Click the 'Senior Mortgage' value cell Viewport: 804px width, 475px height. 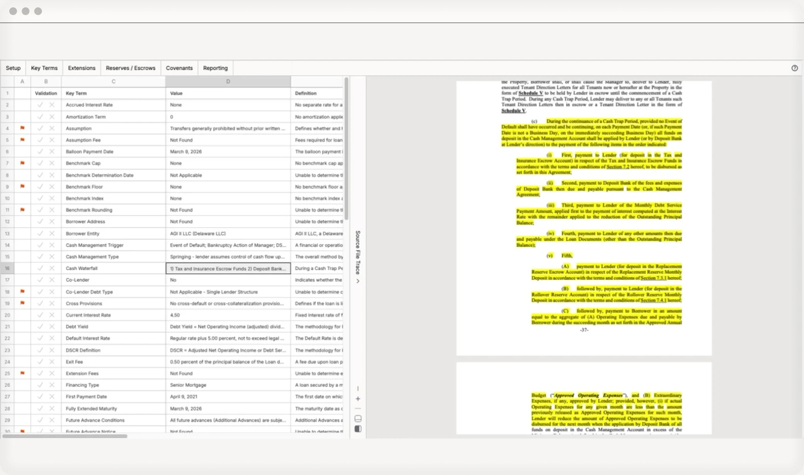(228, 385)
